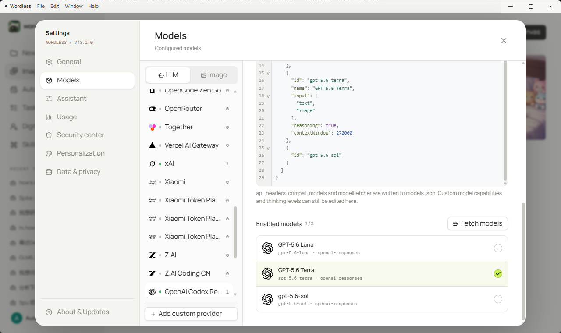Switch to the Image models tab

(x=214, y=75)
